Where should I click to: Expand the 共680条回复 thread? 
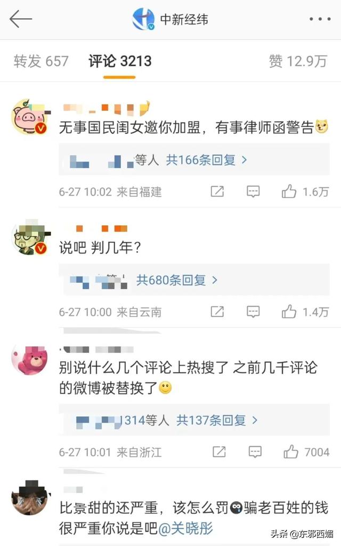point(176,280)
